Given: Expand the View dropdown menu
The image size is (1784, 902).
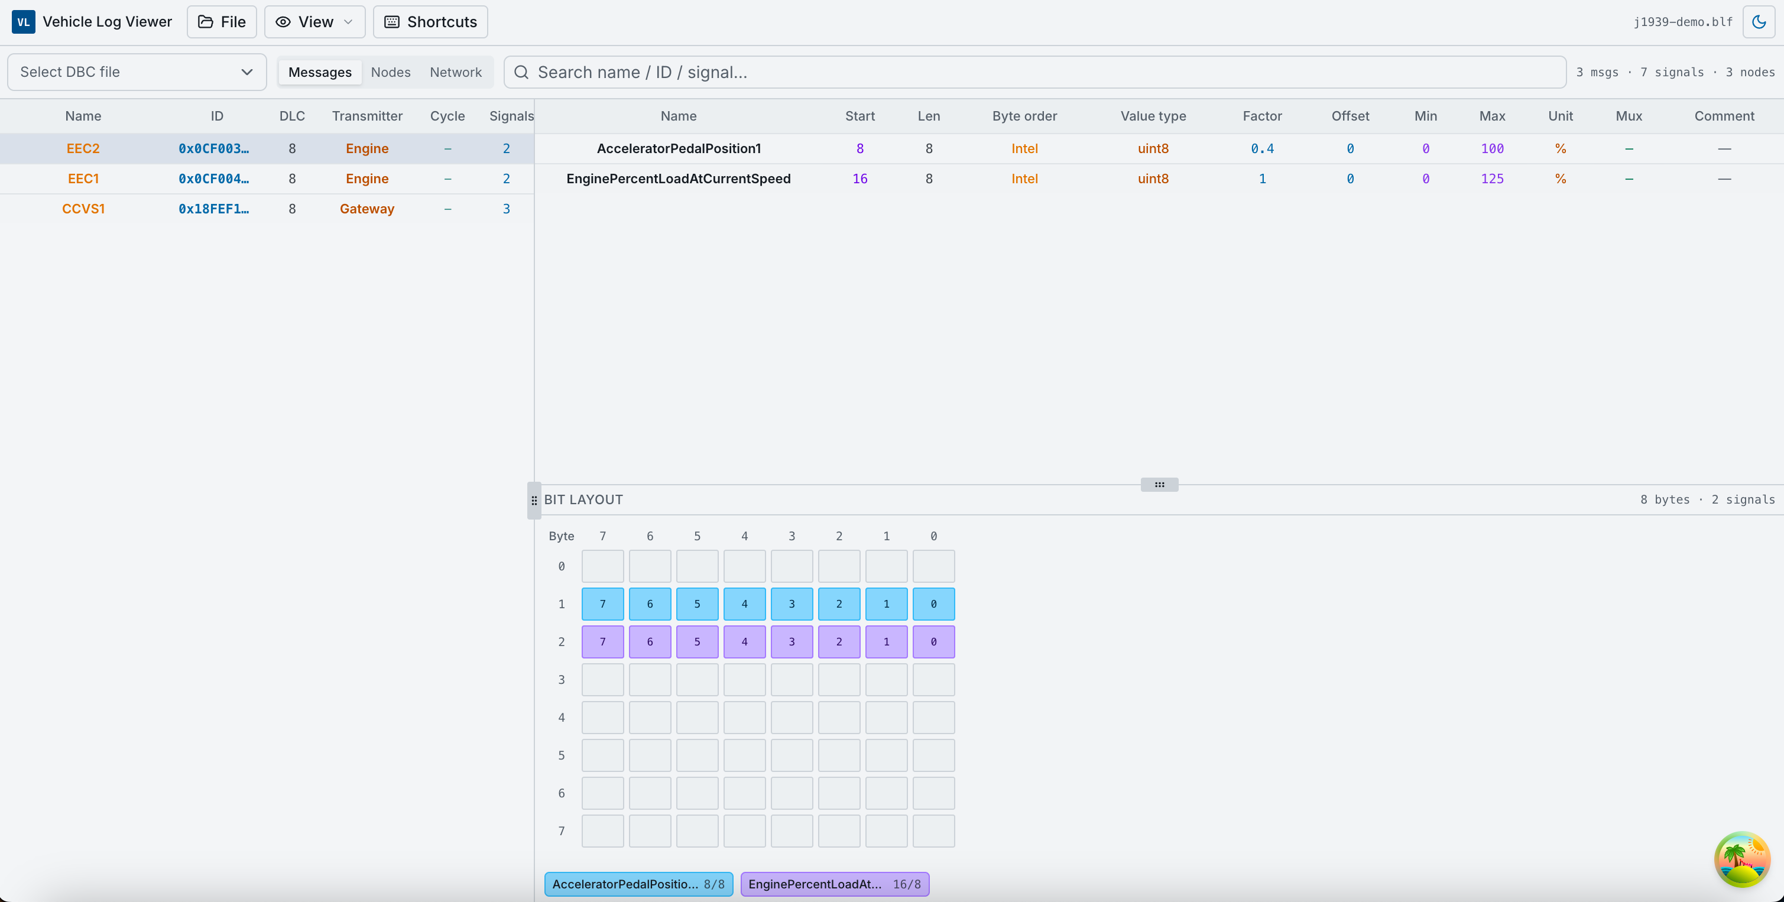Looking at the screenshot, I should click(314, 22).
